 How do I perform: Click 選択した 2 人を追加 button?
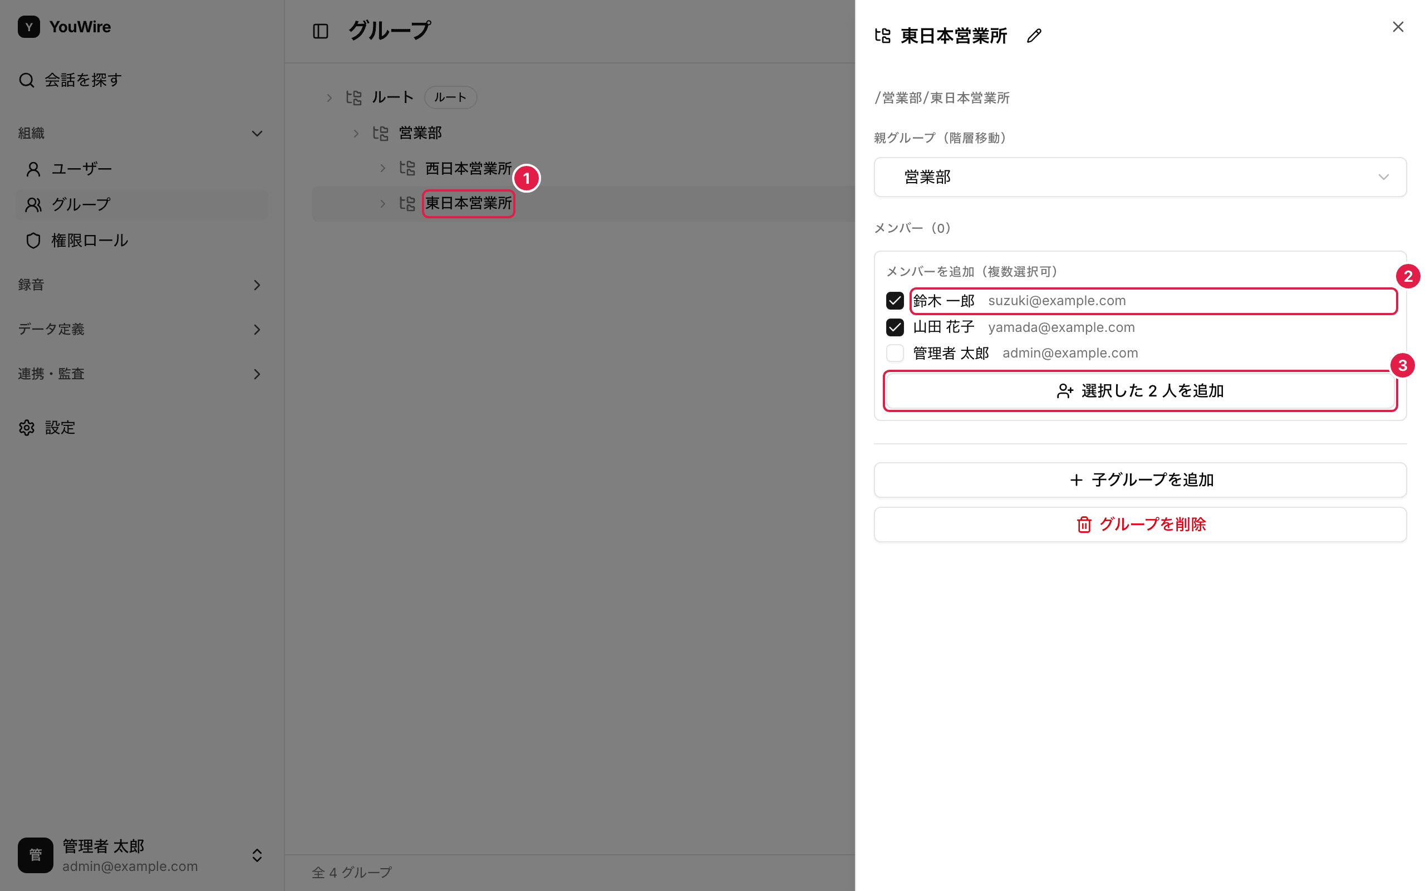coord(1140,391)
